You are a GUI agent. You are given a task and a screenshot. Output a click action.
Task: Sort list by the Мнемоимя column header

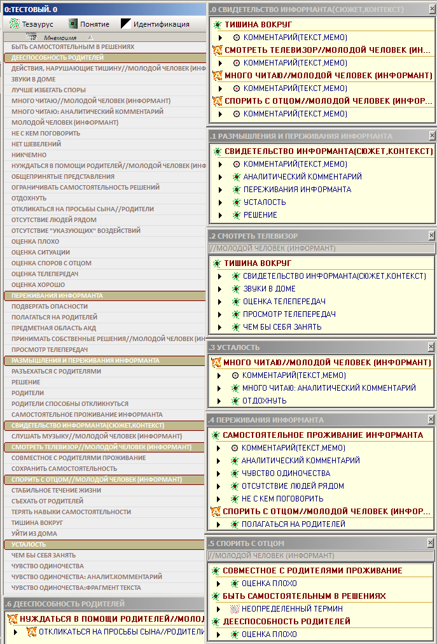60,38
